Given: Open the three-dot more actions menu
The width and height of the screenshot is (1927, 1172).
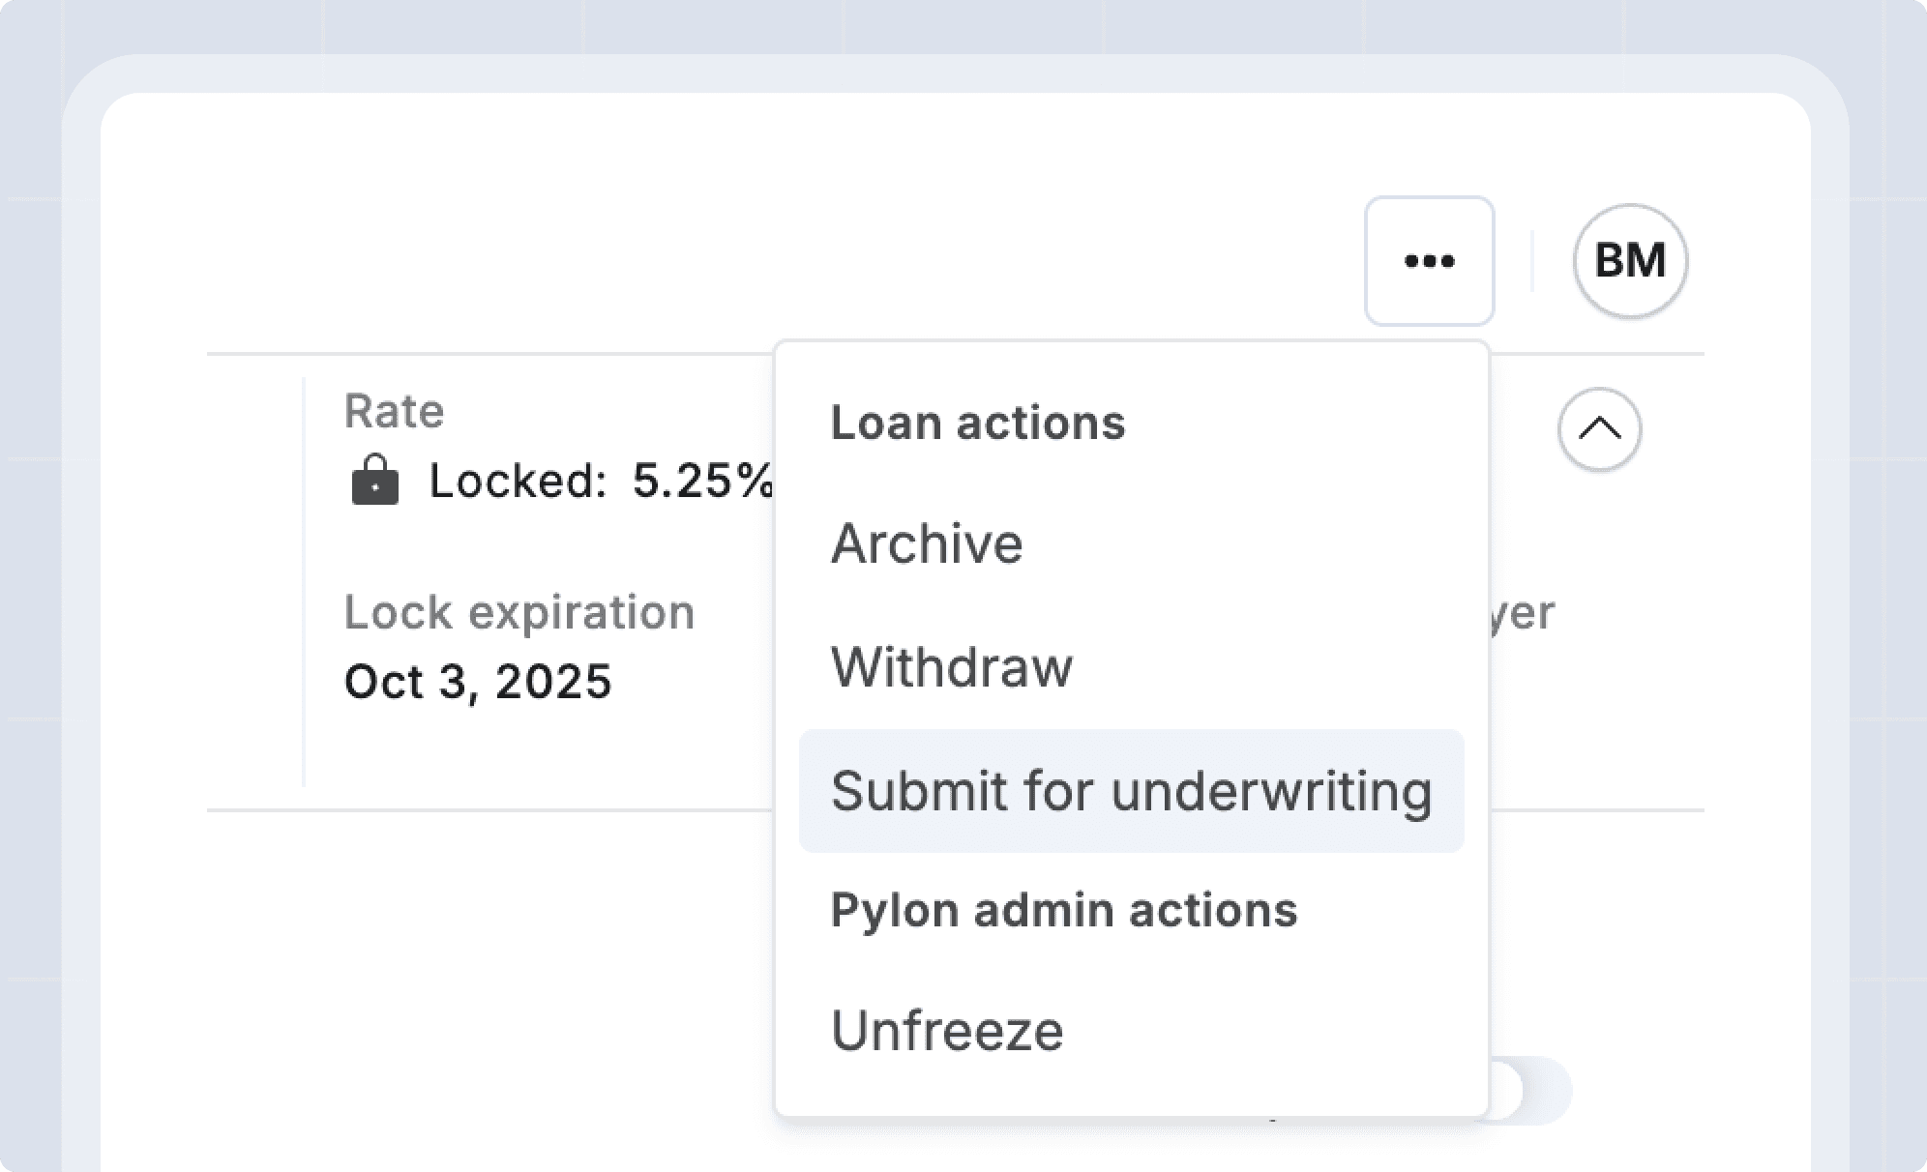Looking at the screenshot, I should 1429,261.
